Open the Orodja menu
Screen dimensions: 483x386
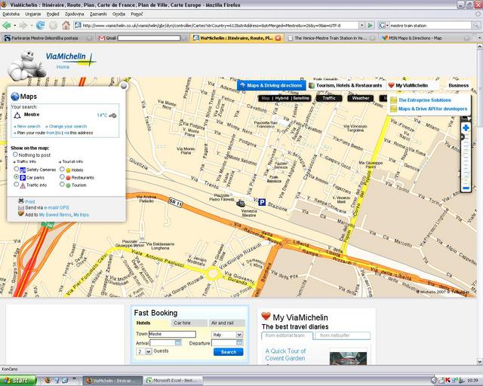118,14
